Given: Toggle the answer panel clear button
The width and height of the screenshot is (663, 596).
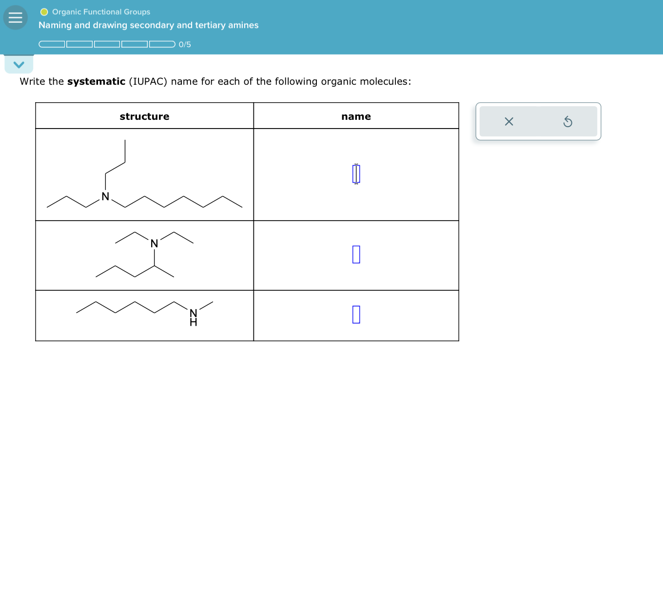Looking at the screenshot, I should pos(508,122).
